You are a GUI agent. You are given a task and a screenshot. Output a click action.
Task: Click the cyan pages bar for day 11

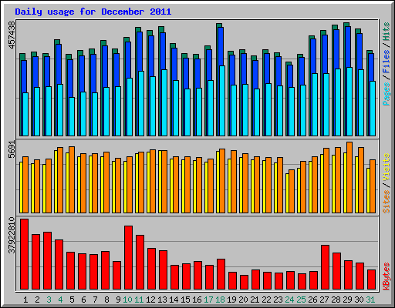click(141, 103)
